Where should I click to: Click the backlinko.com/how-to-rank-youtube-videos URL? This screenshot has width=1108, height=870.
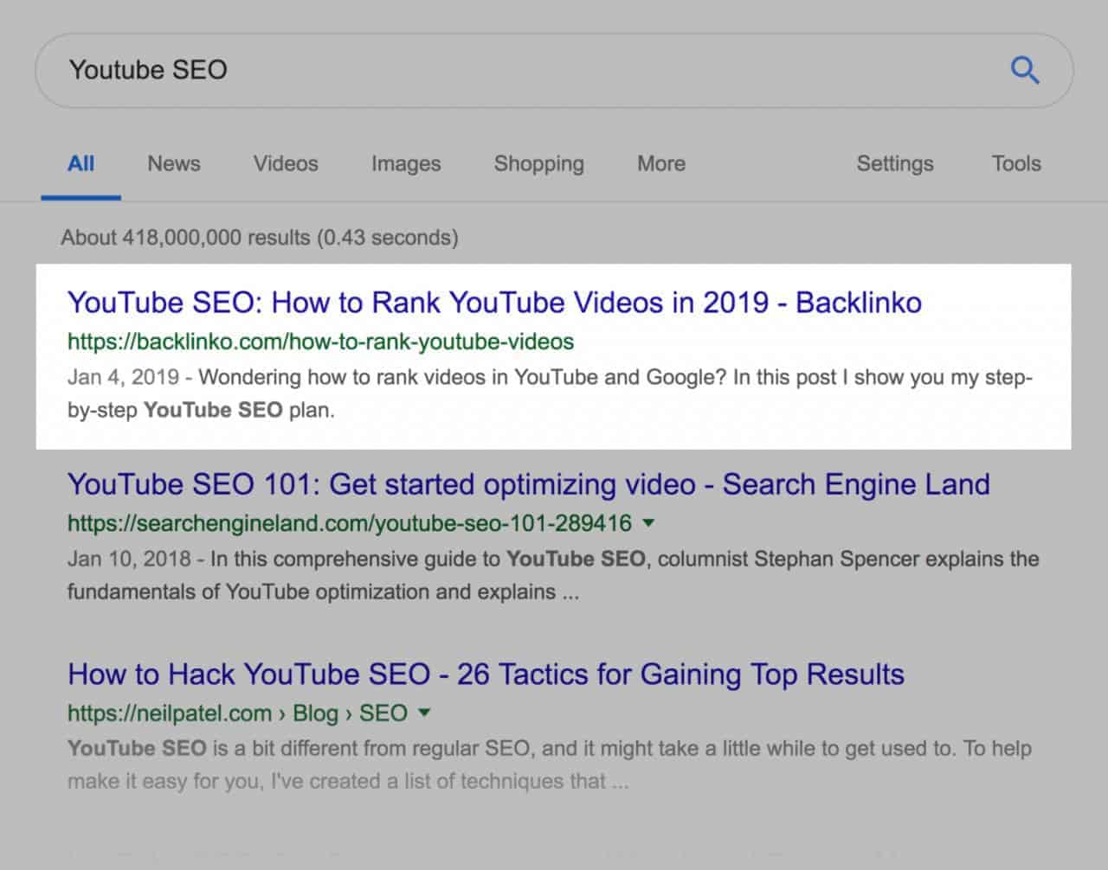320,342
